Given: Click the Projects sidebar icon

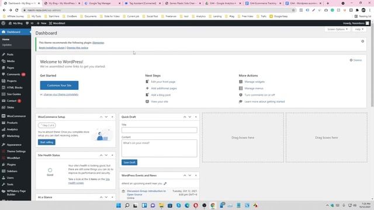Looking at the screenshot, I should click(4, 81).
